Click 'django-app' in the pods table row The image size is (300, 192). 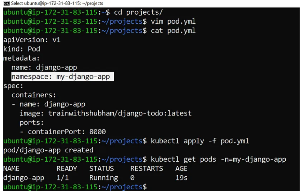pyautogui.click(x=24, y=178)
